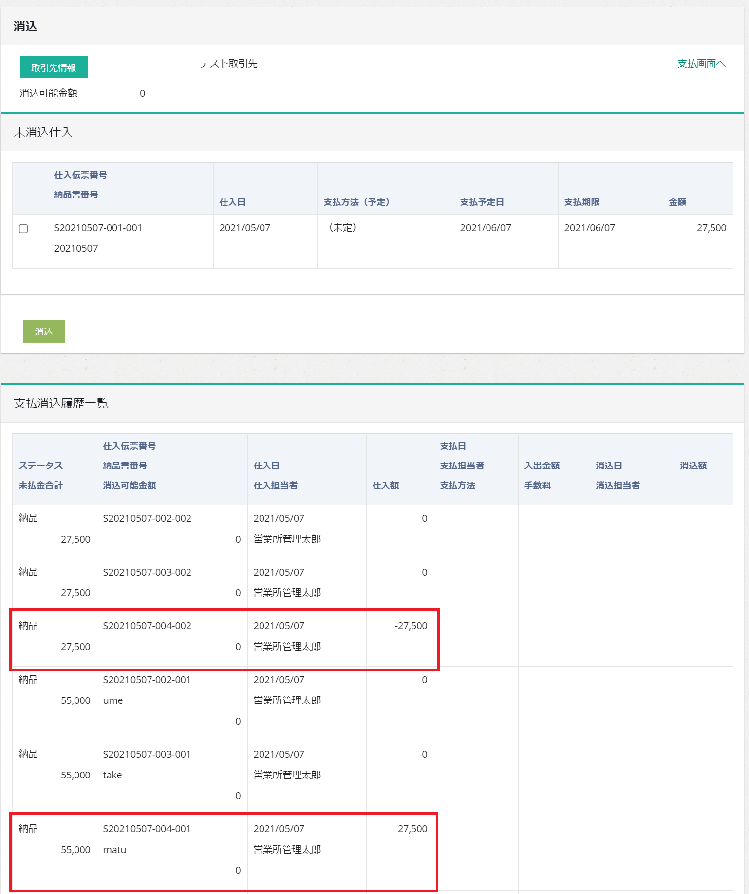Click the 金額 column header

[677, 202]
